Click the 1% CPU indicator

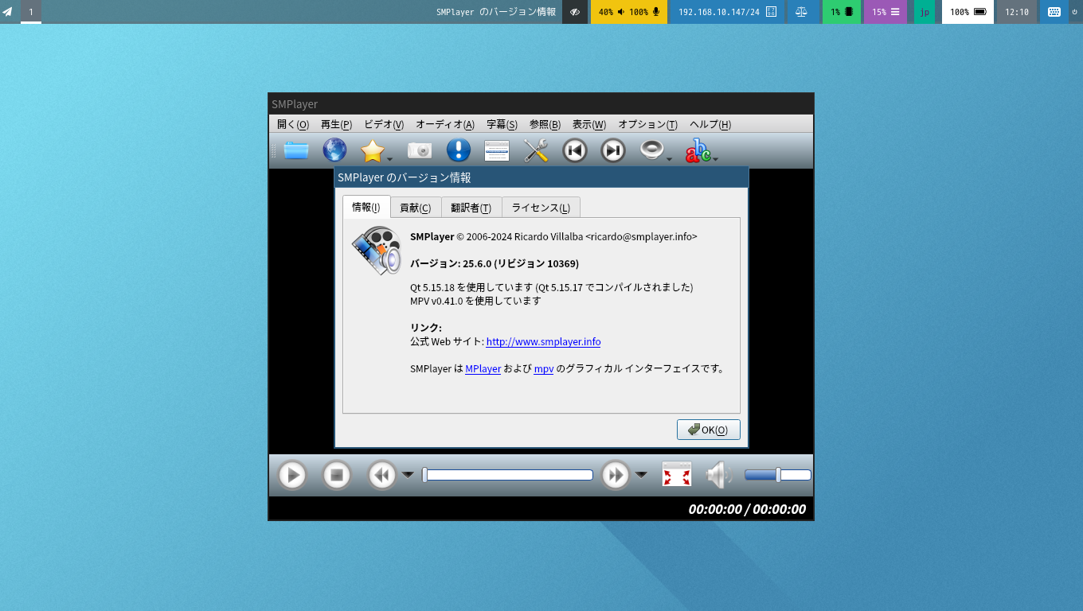[x=842, y=12]
